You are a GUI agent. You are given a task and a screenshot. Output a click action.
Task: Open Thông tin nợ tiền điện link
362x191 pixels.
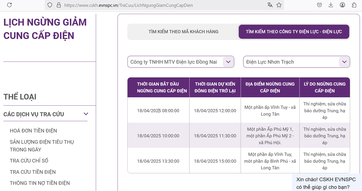(x=40, y=183)
